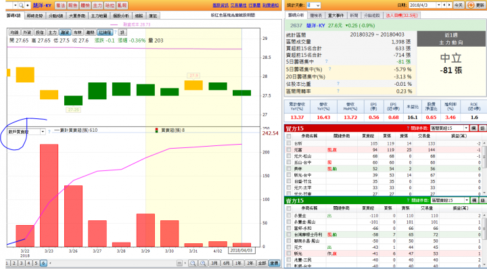Check the 元富 broker row checkbox

[x=289, y=149]
